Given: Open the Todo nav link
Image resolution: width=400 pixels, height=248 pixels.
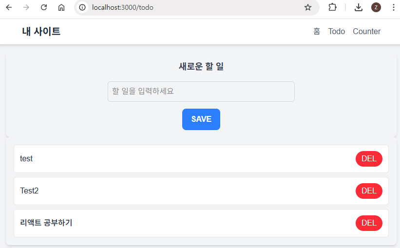Looking at the screenshot, I should [x=337, y=31].
